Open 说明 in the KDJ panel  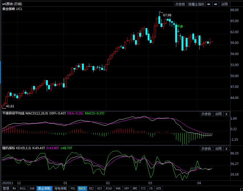pyautogui.click(x=218, y=149)
